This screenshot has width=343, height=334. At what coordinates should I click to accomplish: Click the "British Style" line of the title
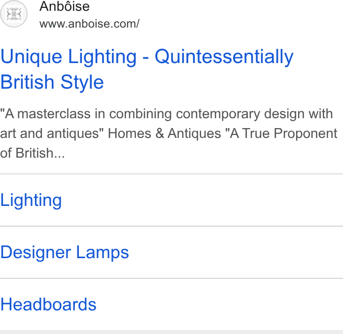tap(52, 82)
